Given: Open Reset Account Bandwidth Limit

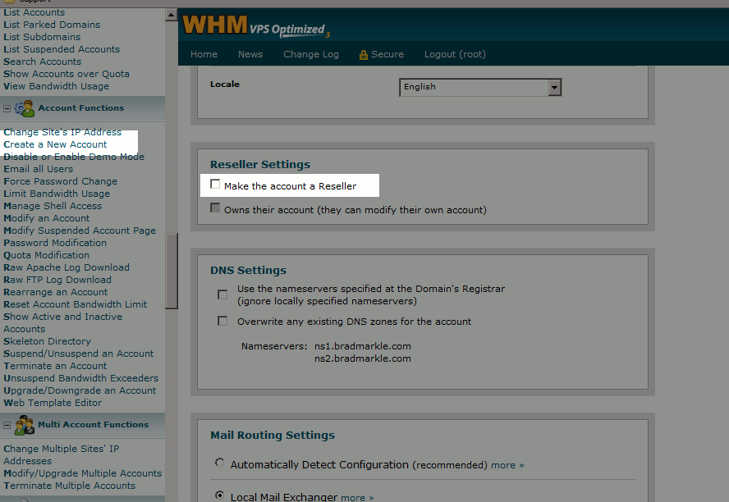Looking at the screenshot, I should pyautogui.click(x=75, y=304).
